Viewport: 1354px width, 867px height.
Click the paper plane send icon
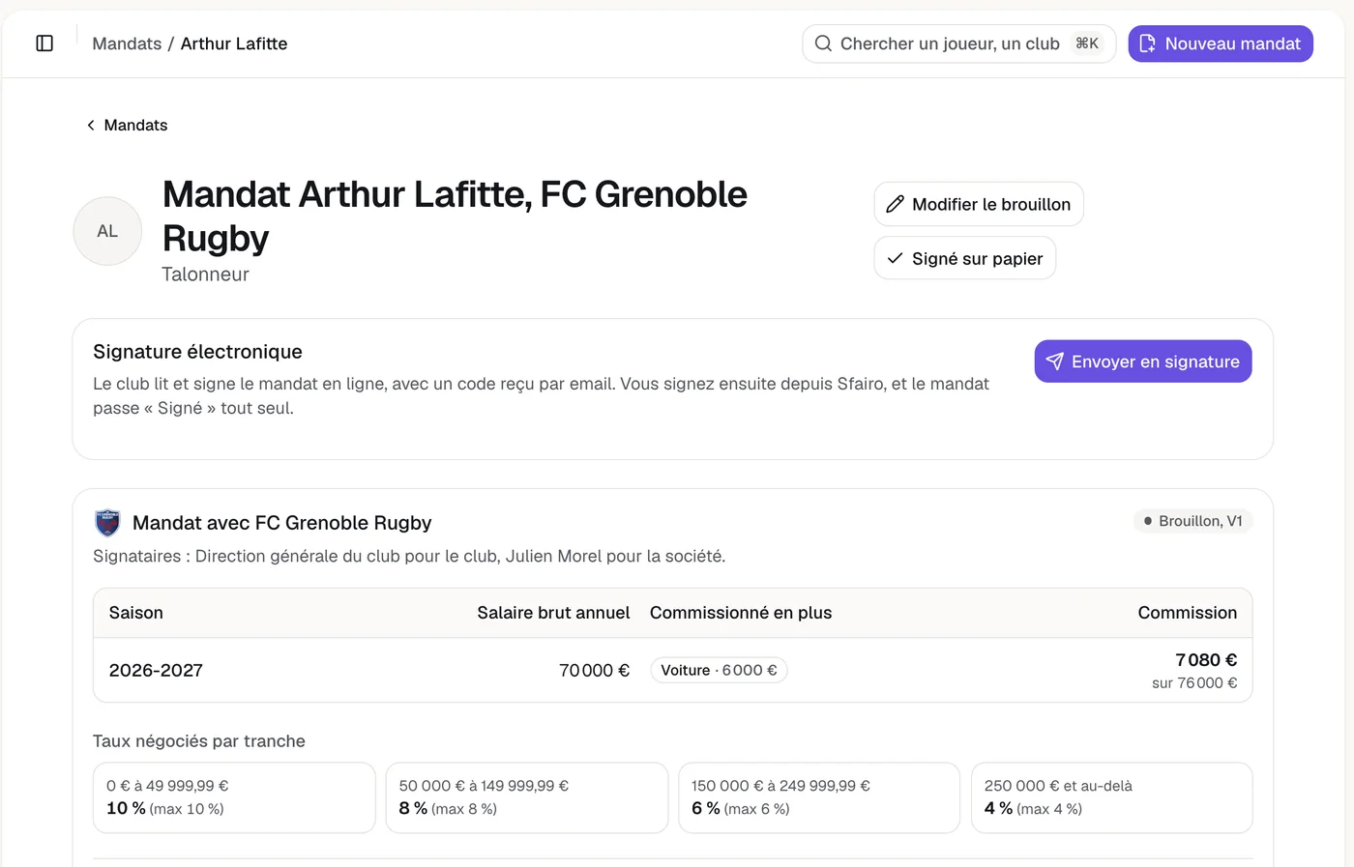[1055, 361]
